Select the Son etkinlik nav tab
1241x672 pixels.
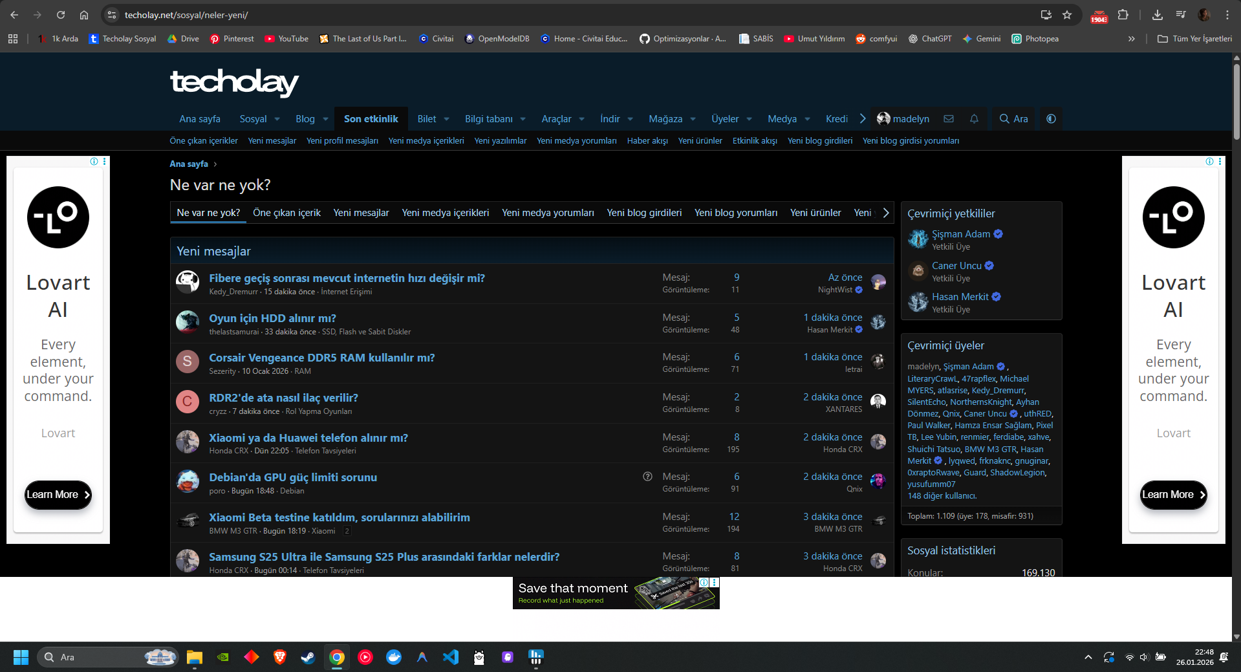[371, 119]
